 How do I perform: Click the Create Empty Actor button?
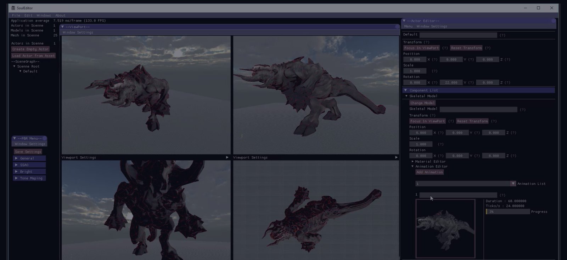coord(30,49)
